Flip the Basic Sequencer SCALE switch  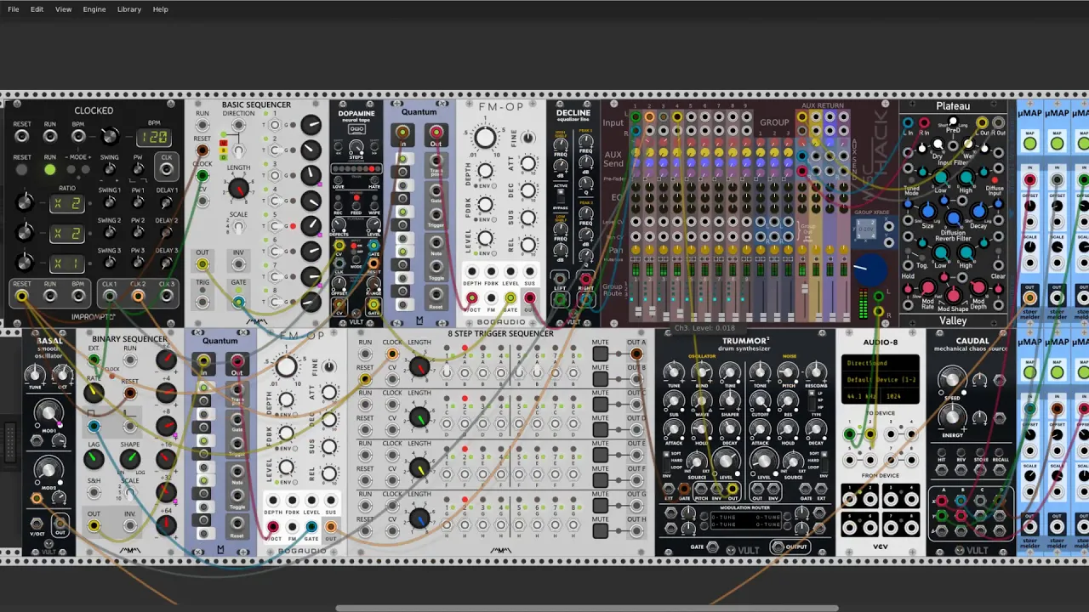click(239, 227)
